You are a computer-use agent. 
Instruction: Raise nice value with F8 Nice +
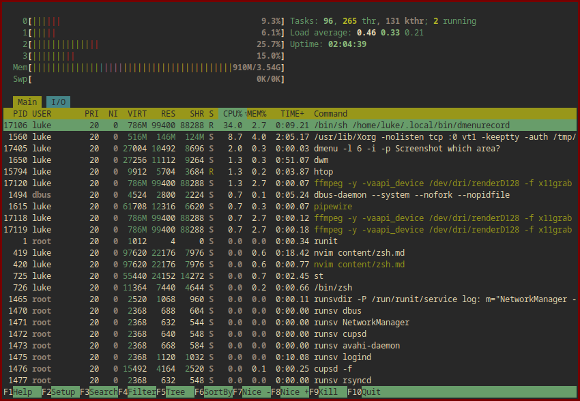(289, 392)
